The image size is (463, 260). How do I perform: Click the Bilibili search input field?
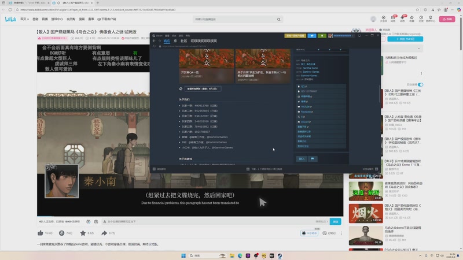point(234,20)
